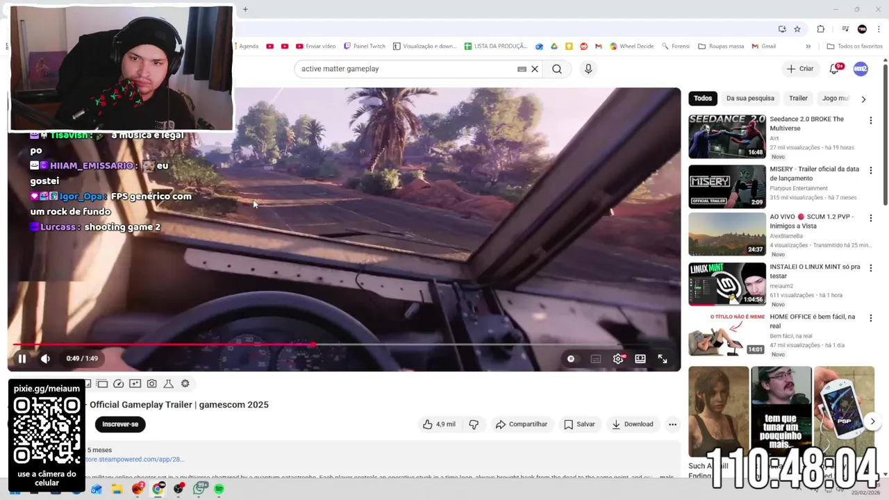
Task: Open options menu for MISERY trailer video
Action: point(870,170)
